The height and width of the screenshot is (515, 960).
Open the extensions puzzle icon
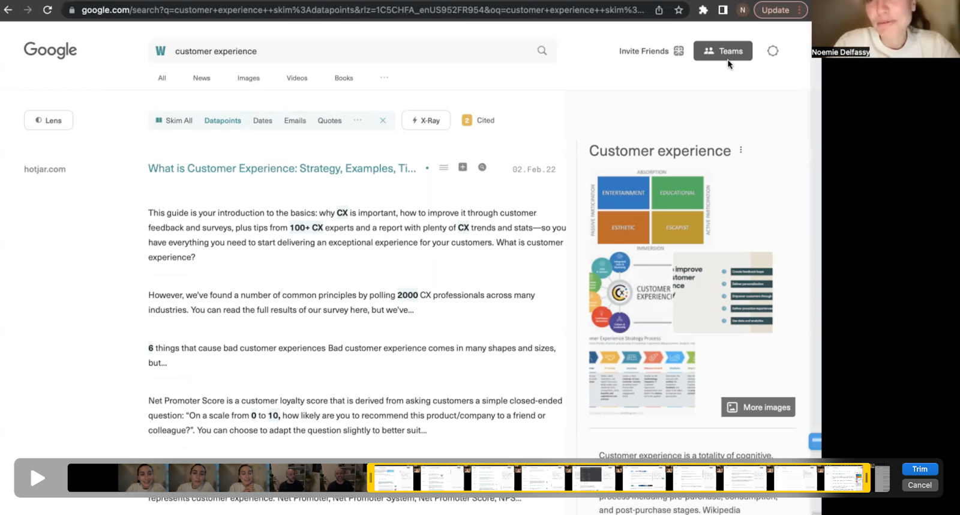pos(703,10)
